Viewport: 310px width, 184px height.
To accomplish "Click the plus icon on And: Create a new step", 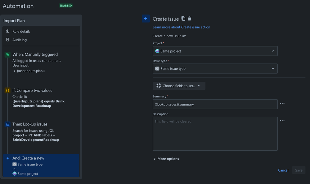I will pyautogui.click(x=7, y=158).
